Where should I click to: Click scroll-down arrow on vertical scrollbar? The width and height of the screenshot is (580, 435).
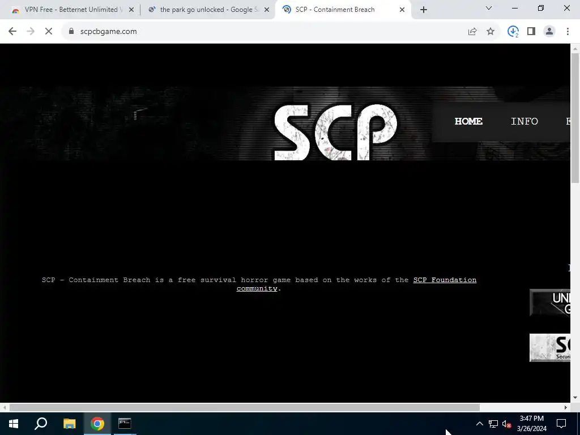575,398
